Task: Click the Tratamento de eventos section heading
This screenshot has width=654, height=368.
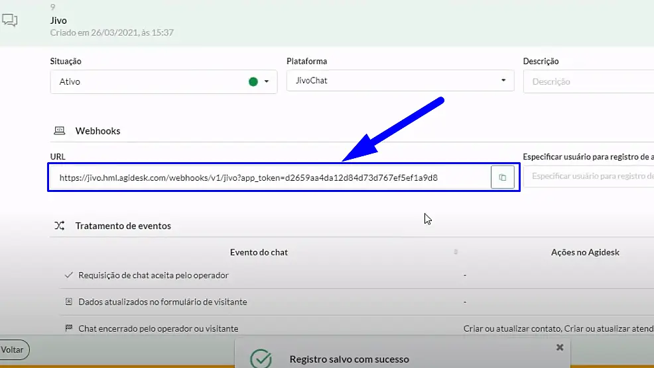Action: tap(123, 226)
